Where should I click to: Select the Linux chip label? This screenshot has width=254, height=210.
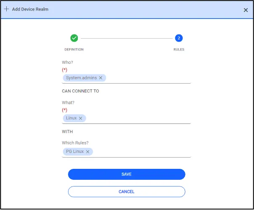coord(71,118)
